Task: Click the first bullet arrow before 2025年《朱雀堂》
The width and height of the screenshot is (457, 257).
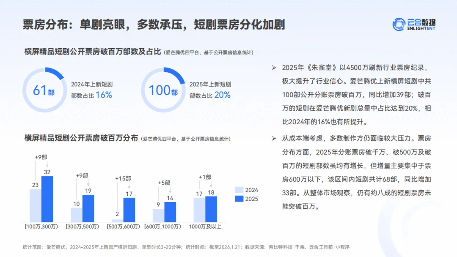Action: [274, 68]
